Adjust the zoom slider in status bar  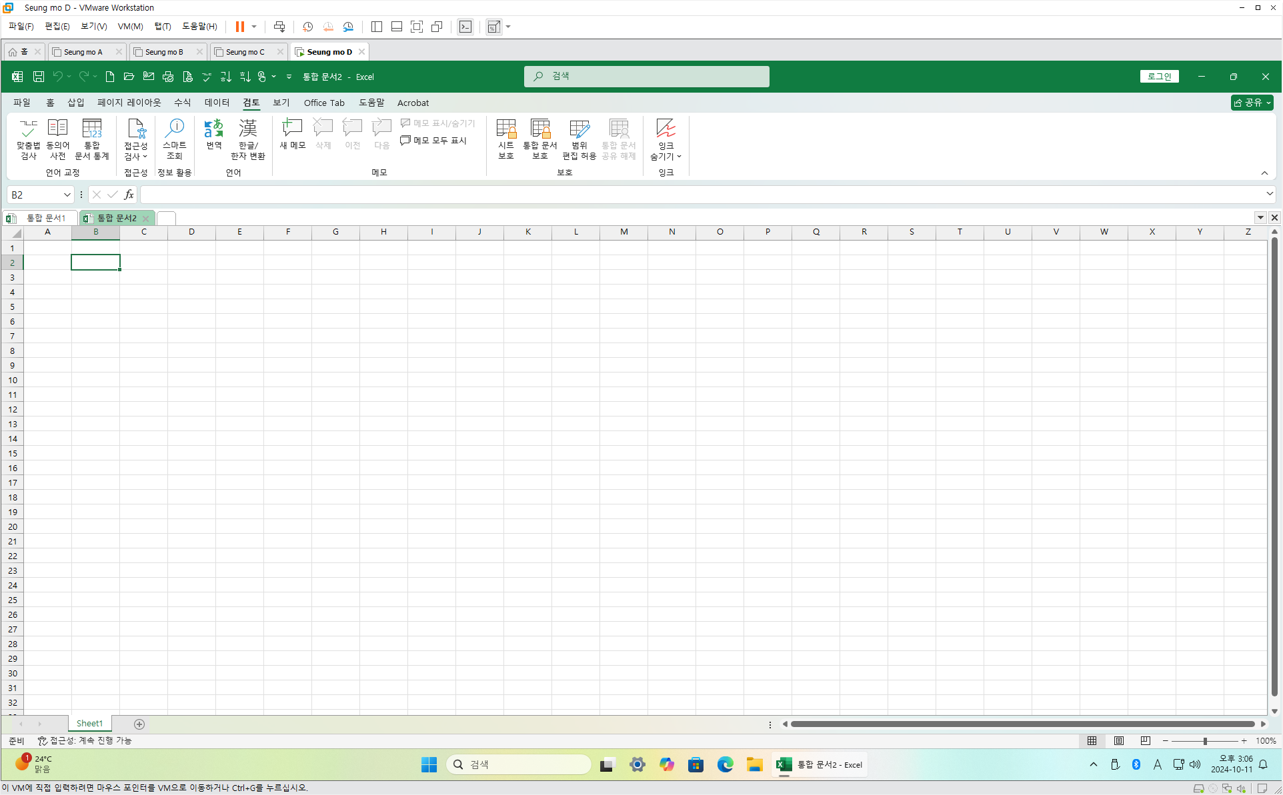[x=1205, y=740]
